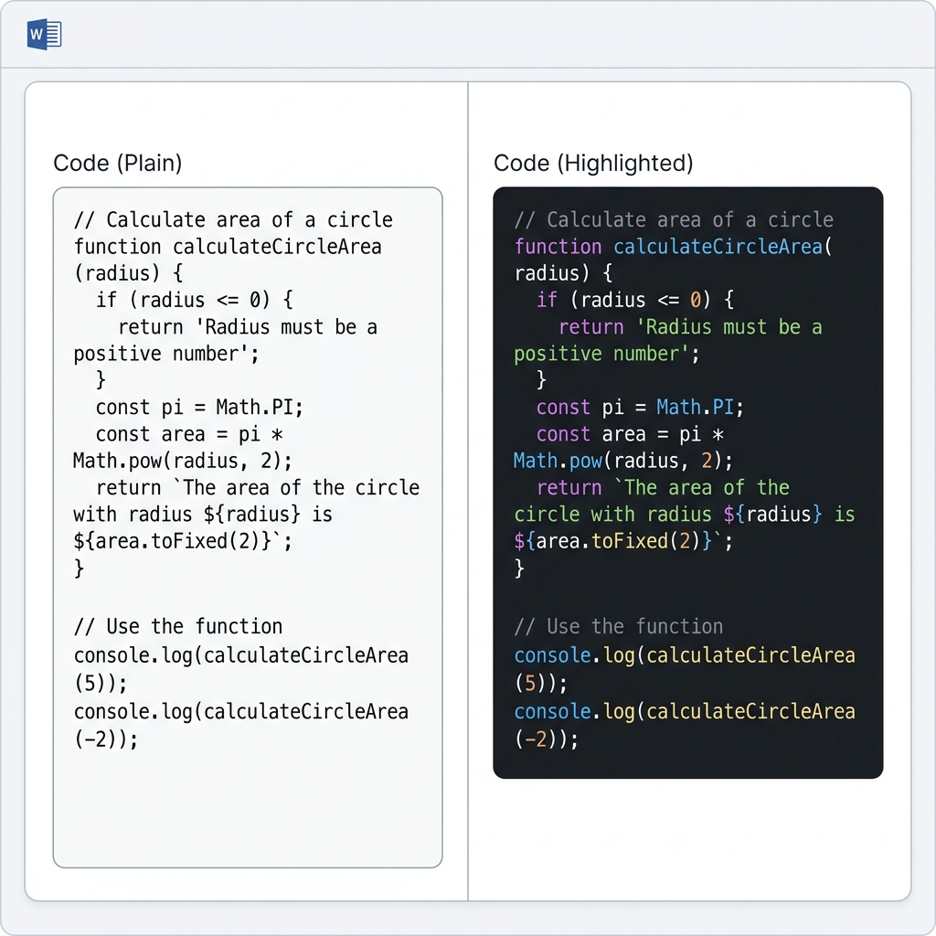Click the Word application icon
Screen dimensions: 936x936
45,35
